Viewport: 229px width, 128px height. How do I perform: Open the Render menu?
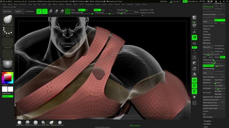[x=98, y=4]
